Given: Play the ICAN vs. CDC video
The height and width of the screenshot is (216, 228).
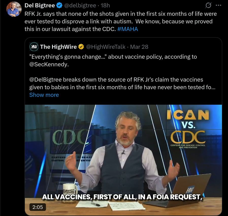Looking at the screenshot, I should pyautogui.click(x=123, y=160).
